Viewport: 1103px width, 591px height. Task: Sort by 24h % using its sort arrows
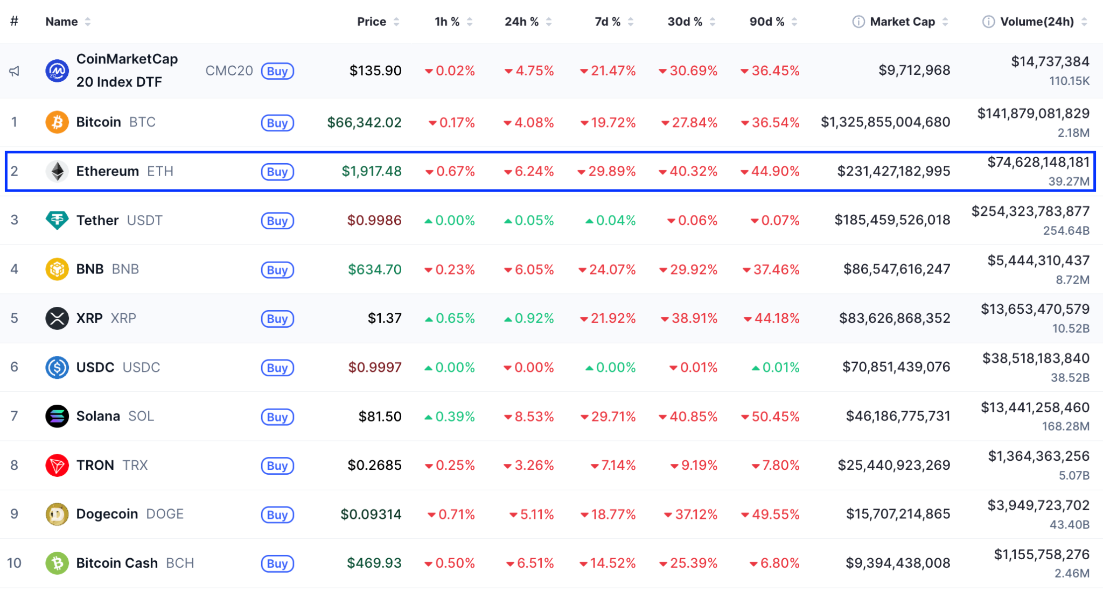coord(549,22)
